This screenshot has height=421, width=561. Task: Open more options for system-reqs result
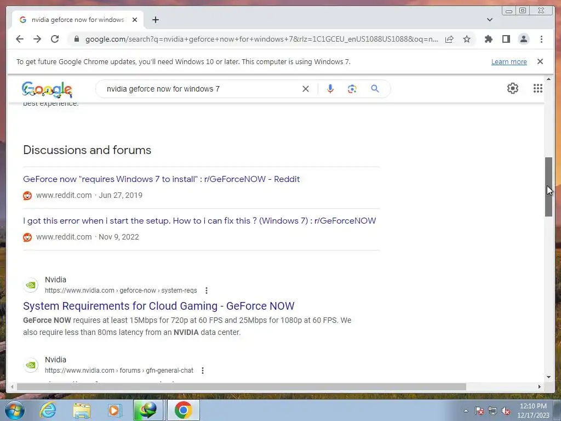207,291
